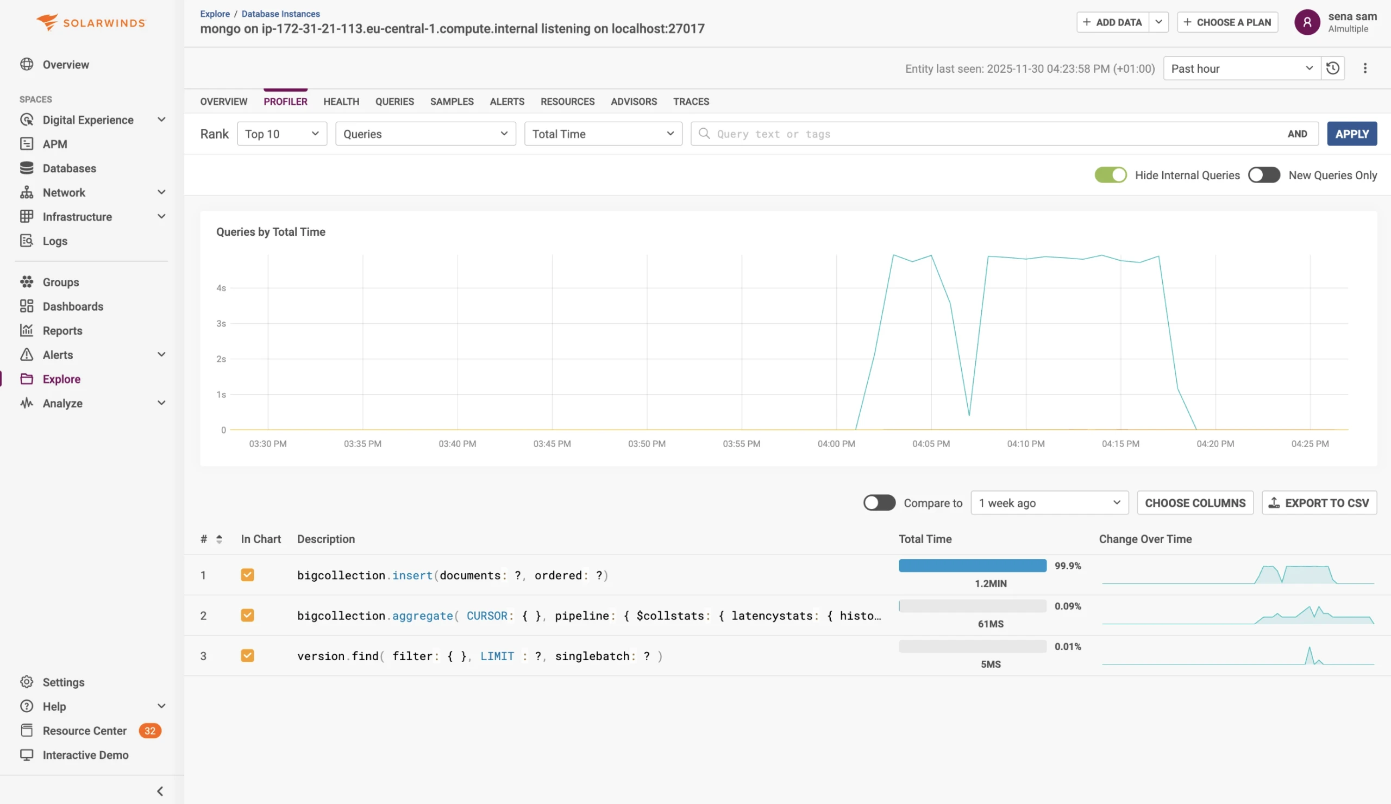Click the Network topology icon
Image resolution: width=1391 pixels, height=804 pixels.
point(27,193)
